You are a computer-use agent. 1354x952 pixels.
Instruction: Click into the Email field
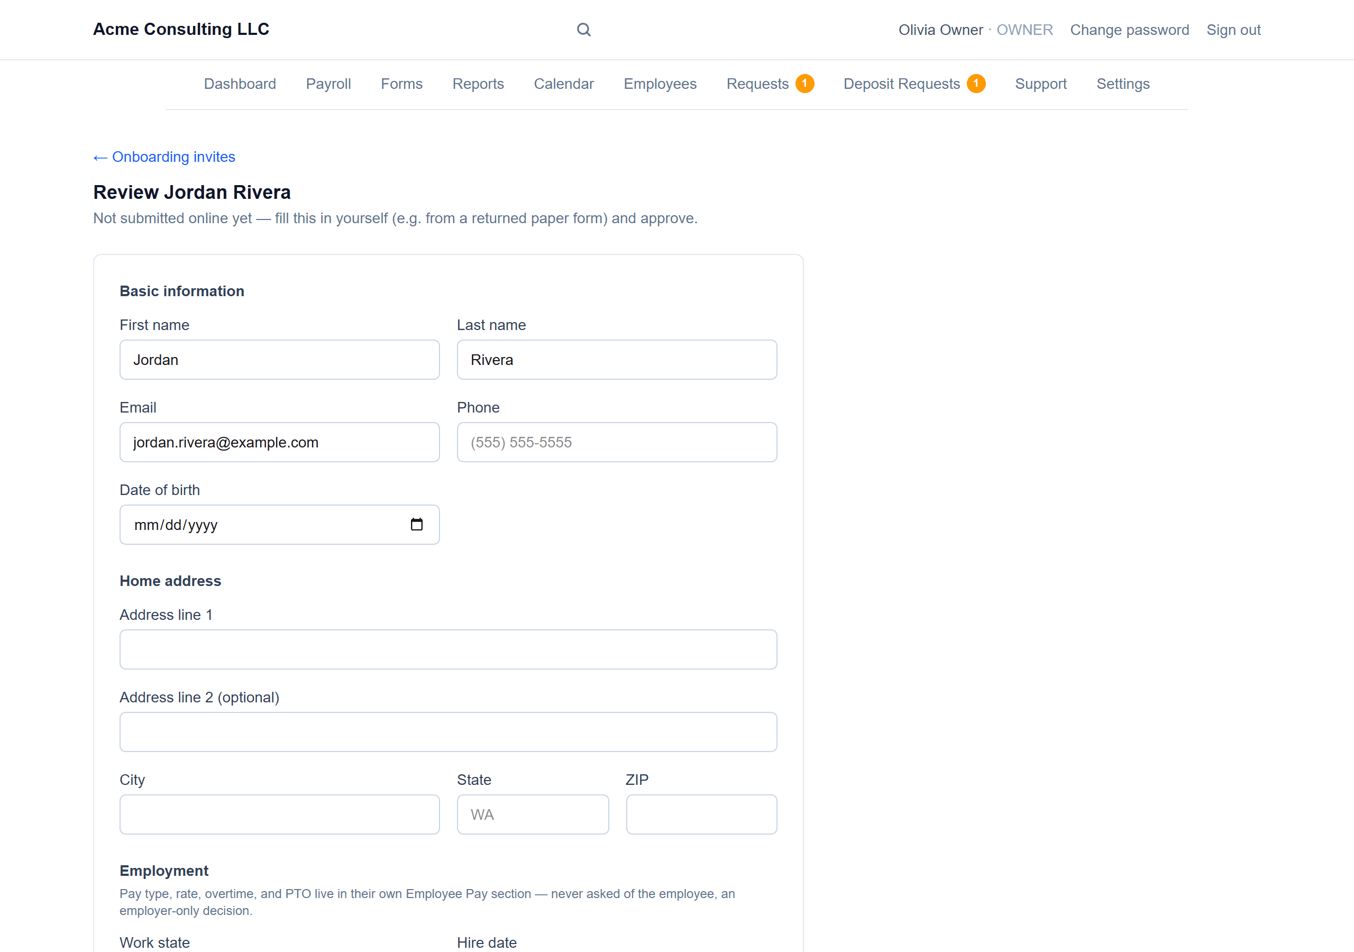[280, 442]
